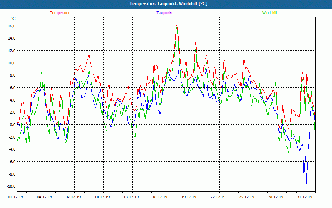
Task: Click the '19.12.19' date label
Action: pos(189,197)
